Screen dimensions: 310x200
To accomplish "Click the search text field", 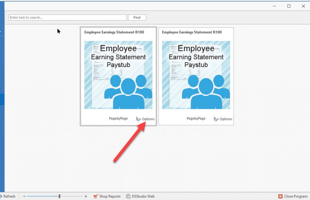I will tap(68, 18).
